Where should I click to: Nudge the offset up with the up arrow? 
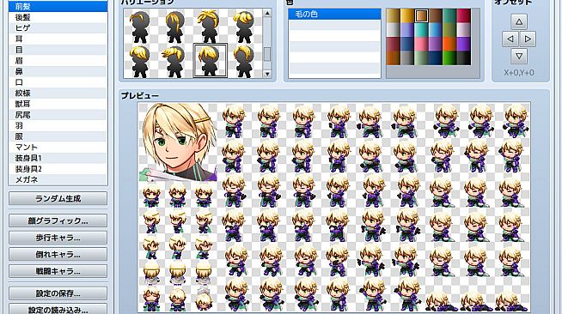519,21
